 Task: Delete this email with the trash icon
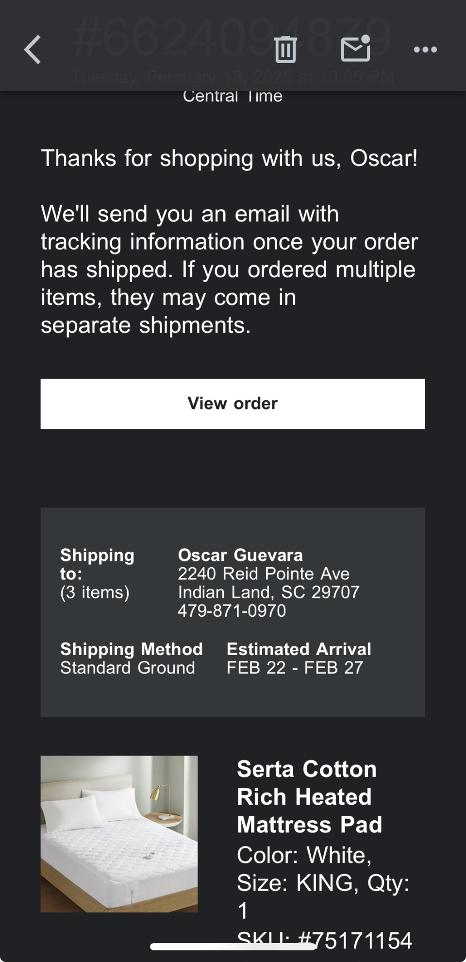(x=285, y=50)
